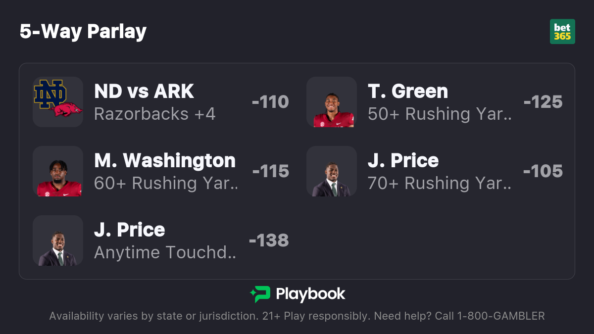Click the 50+ Rushing Yards prop text

click(x=440, y=114)
